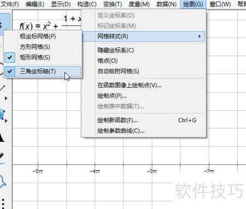246x209 pixels.
Task: Toggle the 三角坐标轴(T) checked option
Action: (x=43, y=71)
